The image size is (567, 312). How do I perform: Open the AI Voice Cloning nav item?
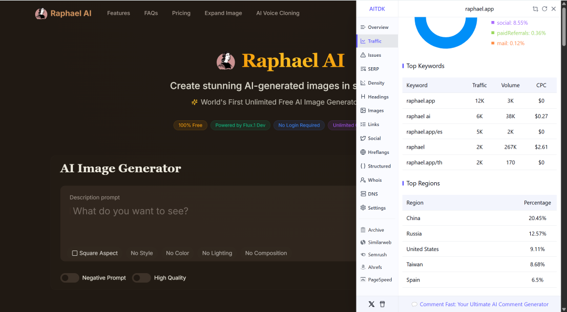[x=278, y=13]
